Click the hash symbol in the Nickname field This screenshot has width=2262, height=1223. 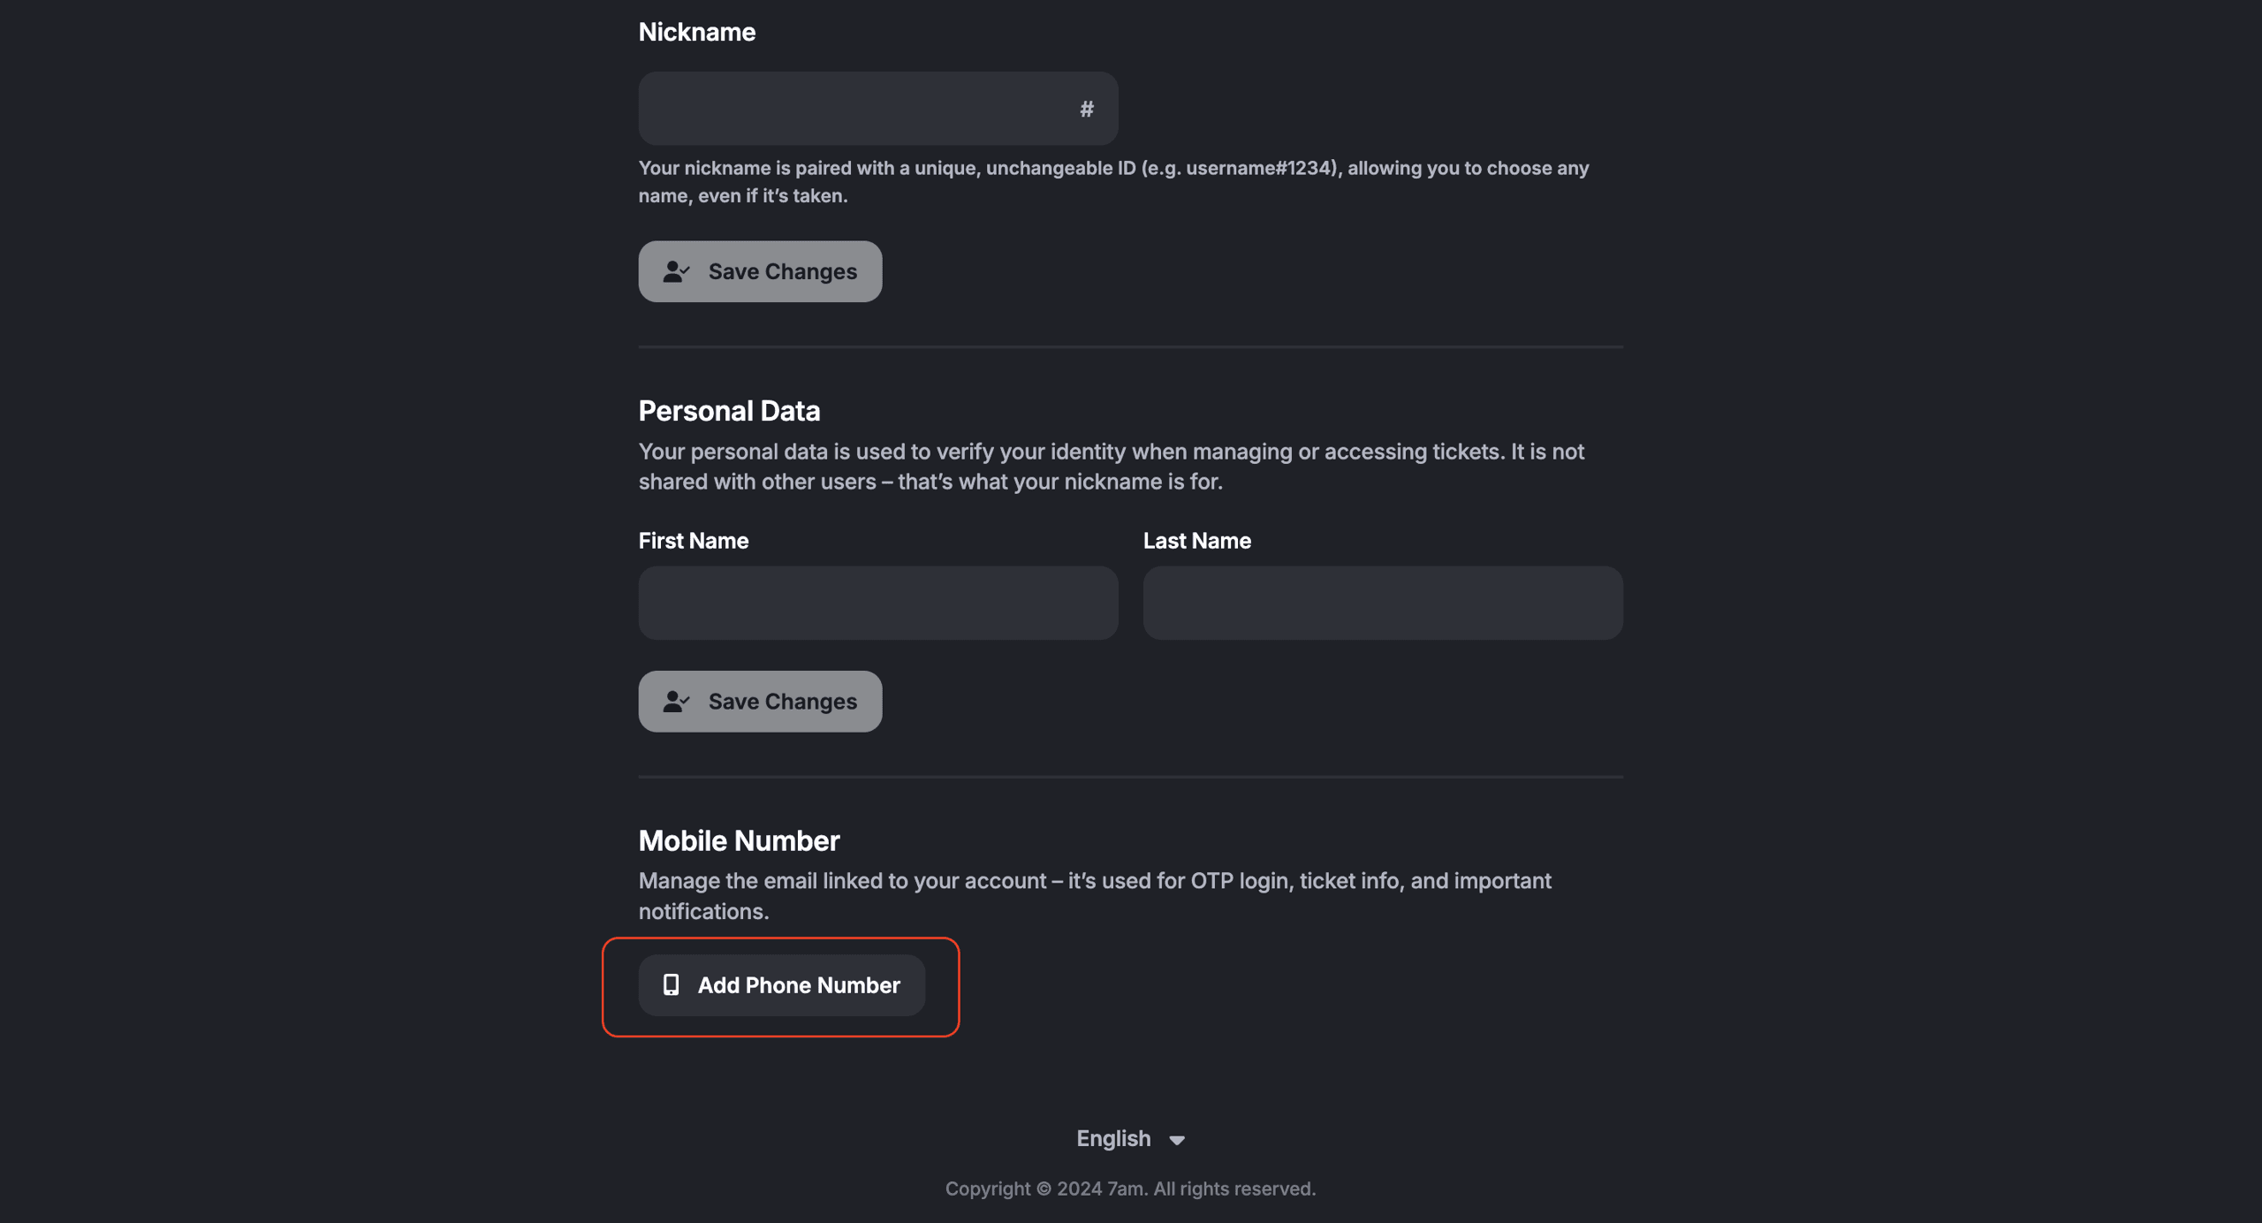coord(1086,109)
